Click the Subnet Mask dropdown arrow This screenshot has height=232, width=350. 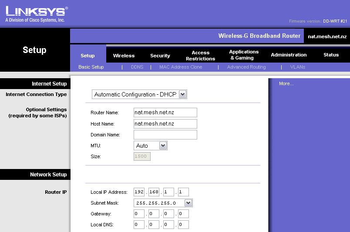click(188, 203)
